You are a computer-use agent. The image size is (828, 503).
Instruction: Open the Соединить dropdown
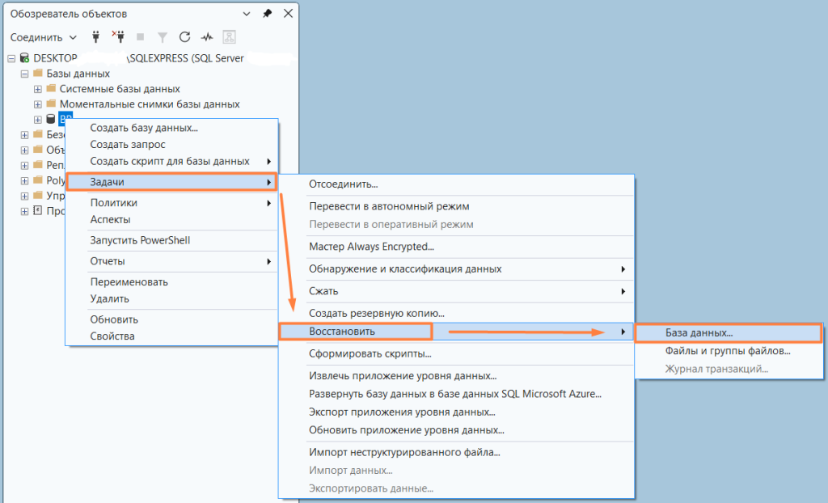coord(44,37)
